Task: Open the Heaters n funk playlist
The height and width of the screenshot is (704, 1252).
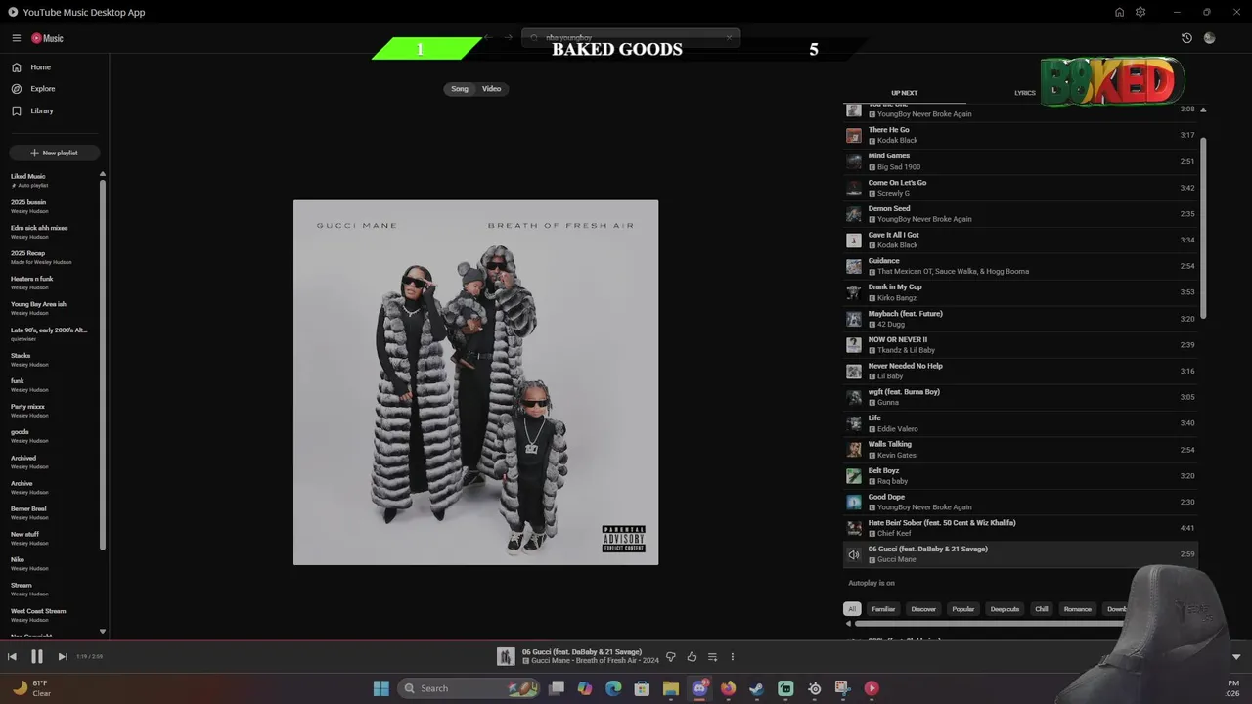Action: click(x=49, y=283)
